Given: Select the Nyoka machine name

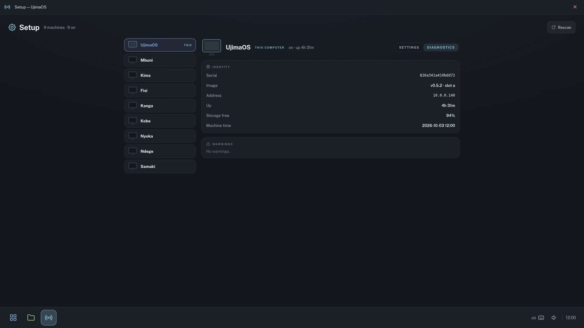Looking at the screenshot, I should click(147, 136).
